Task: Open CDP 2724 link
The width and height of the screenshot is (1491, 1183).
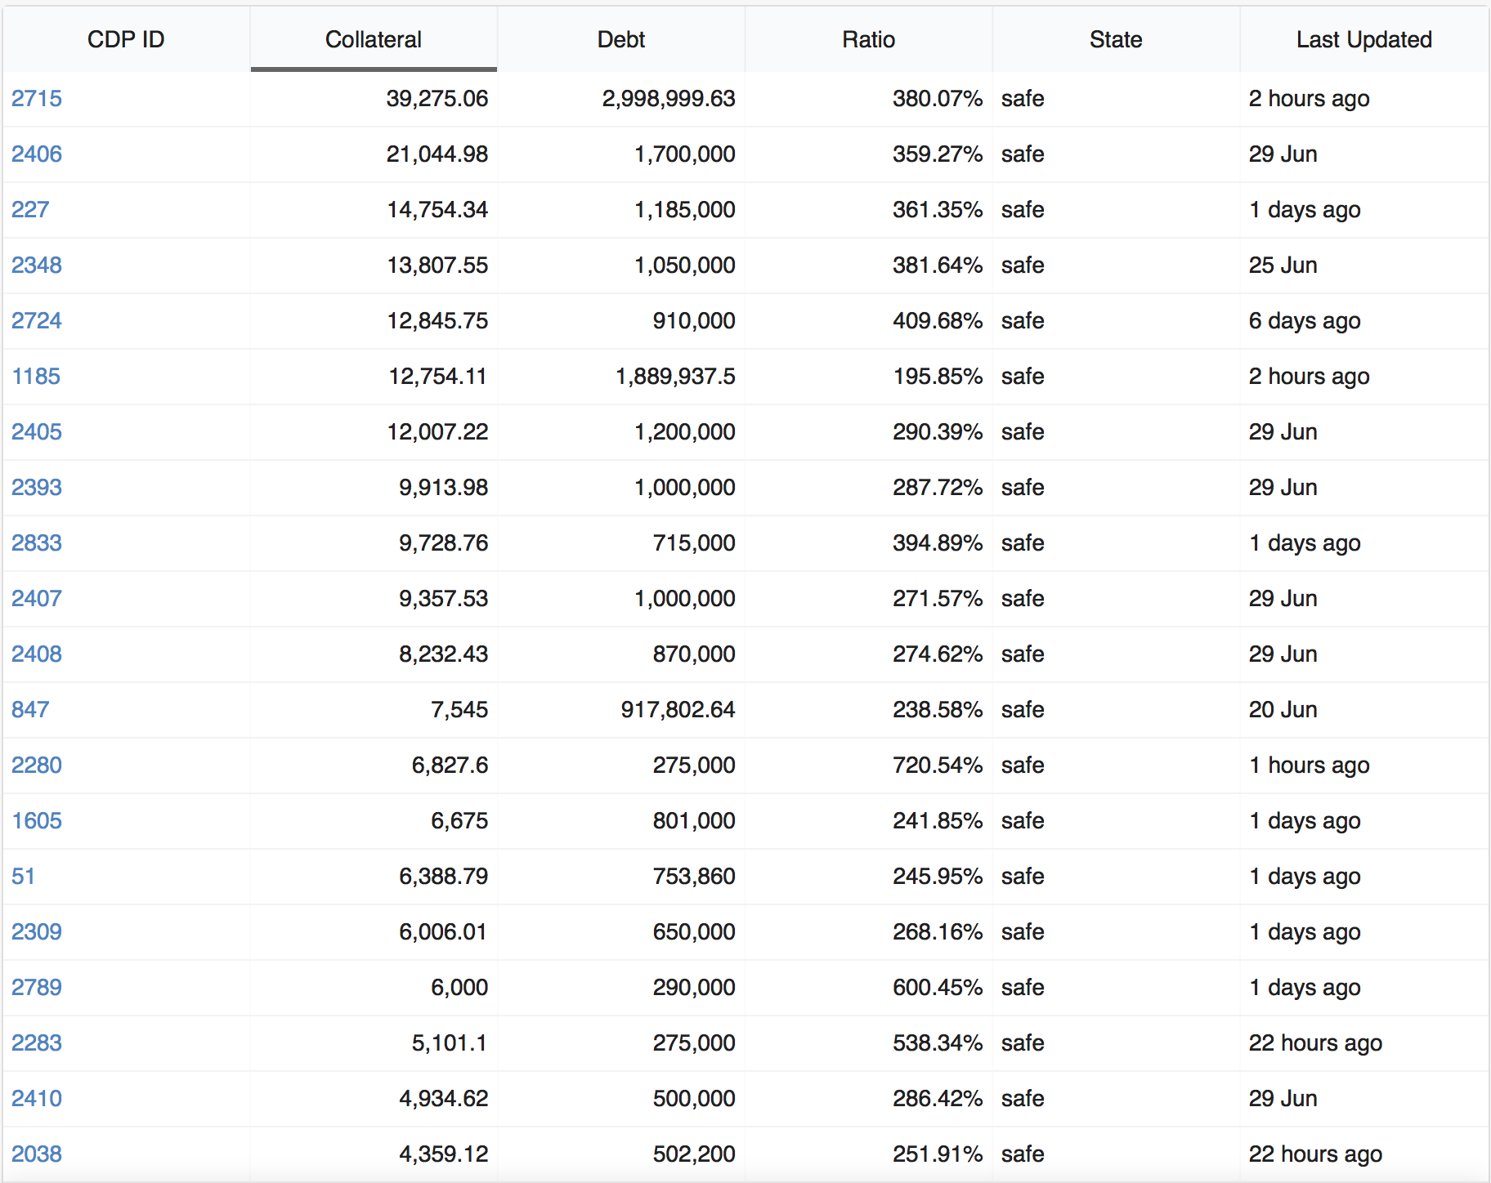Action: click(37, 320)
